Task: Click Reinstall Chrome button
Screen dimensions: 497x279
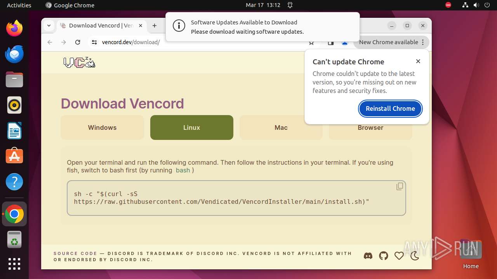Action: pyautogui.click(x=390, y=108)
